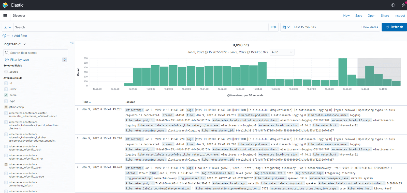407x193 pixels.
Task: Click the Discover breadcrumb
Action: pyautogui.click(x=19, y=16)
